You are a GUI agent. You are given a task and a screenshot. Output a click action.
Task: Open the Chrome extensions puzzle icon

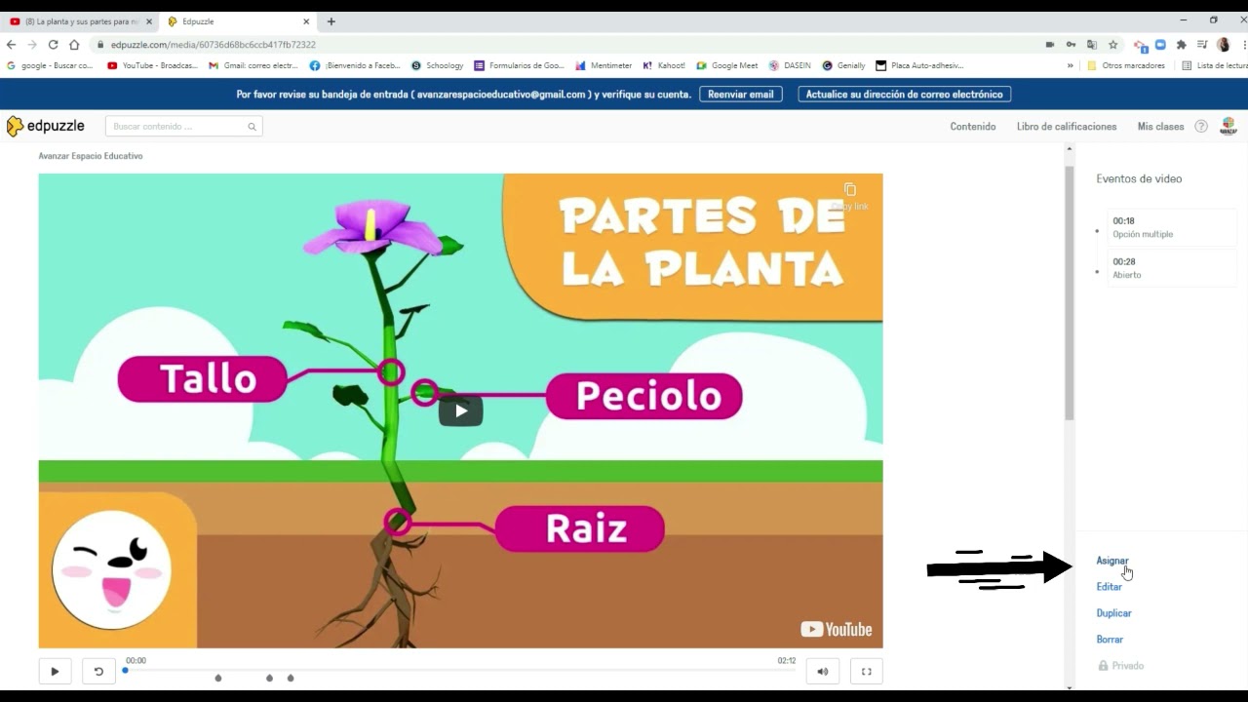coord(1182,44)
